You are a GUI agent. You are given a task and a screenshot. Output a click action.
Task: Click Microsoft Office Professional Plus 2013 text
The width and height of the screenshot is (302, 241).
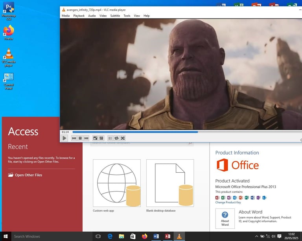coord(245,187)
